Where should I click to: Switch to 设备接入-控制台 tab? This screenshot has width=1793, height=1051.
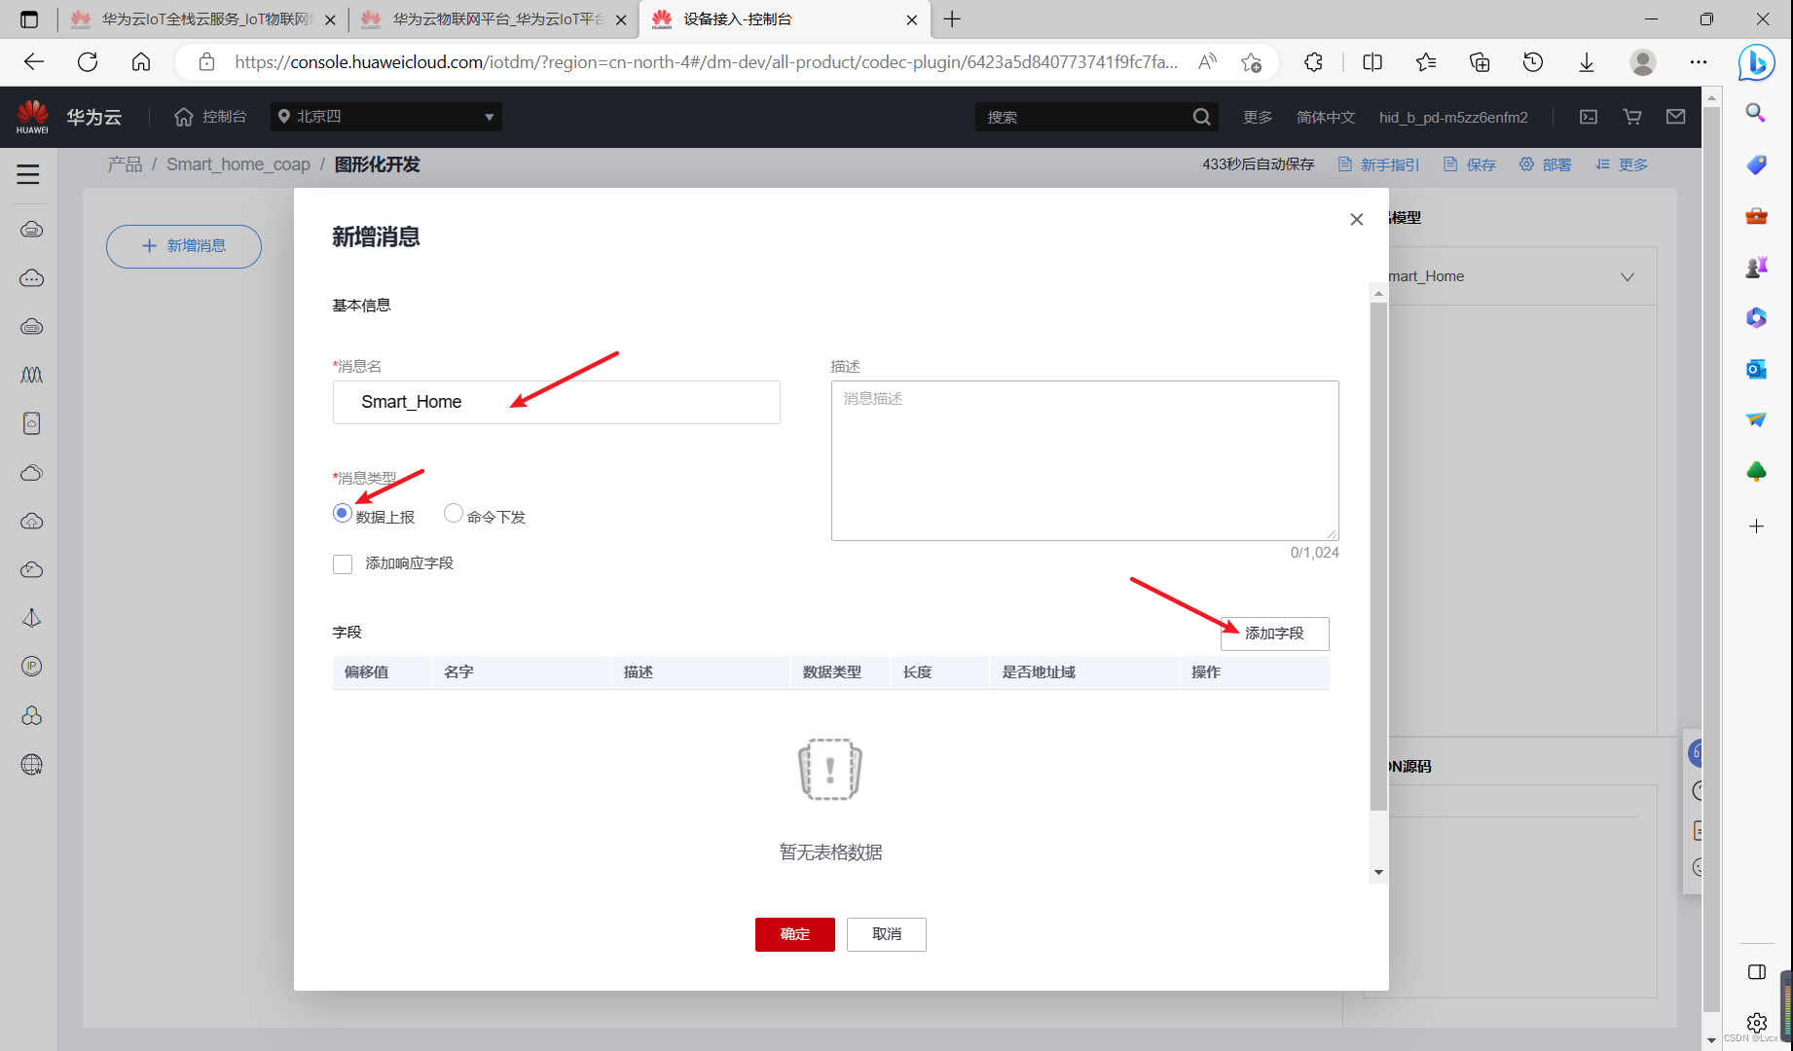click(785, 19)
